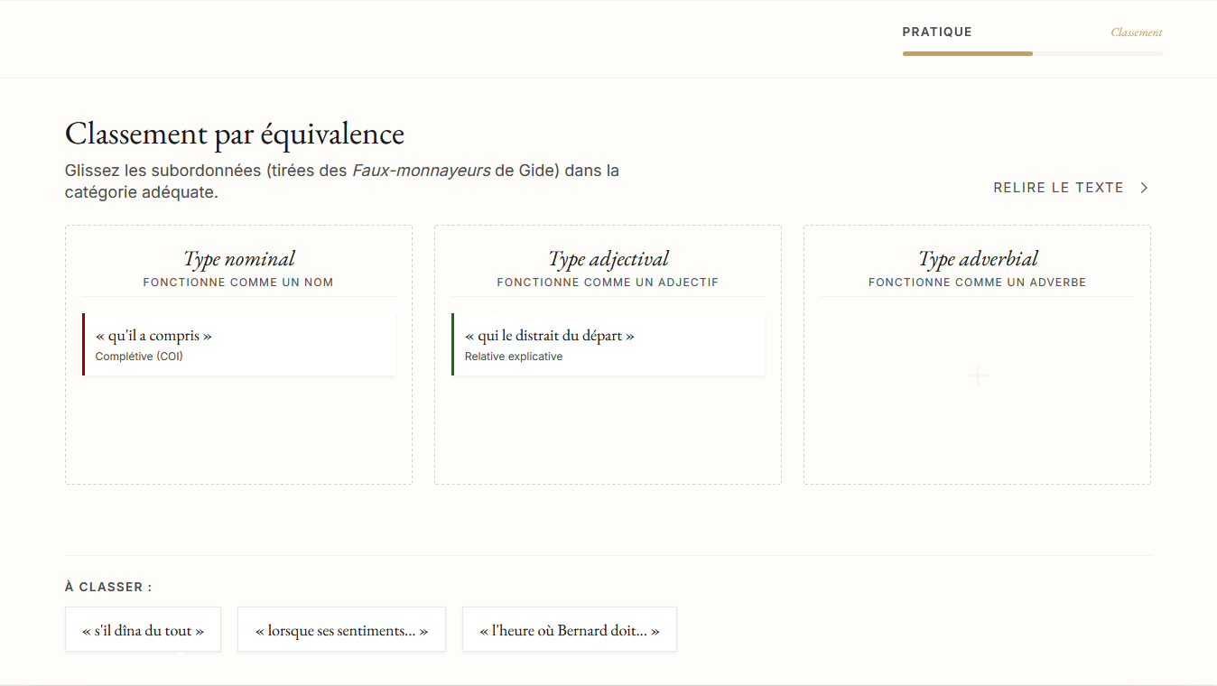This screenshot has height=686, width=1217.
Task: Click the Relative explicative tag
Action: (x=513, y=357)
